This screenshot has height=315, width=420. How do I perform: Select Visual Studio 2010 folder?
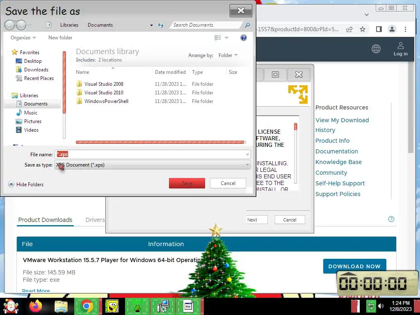[104, 92]
